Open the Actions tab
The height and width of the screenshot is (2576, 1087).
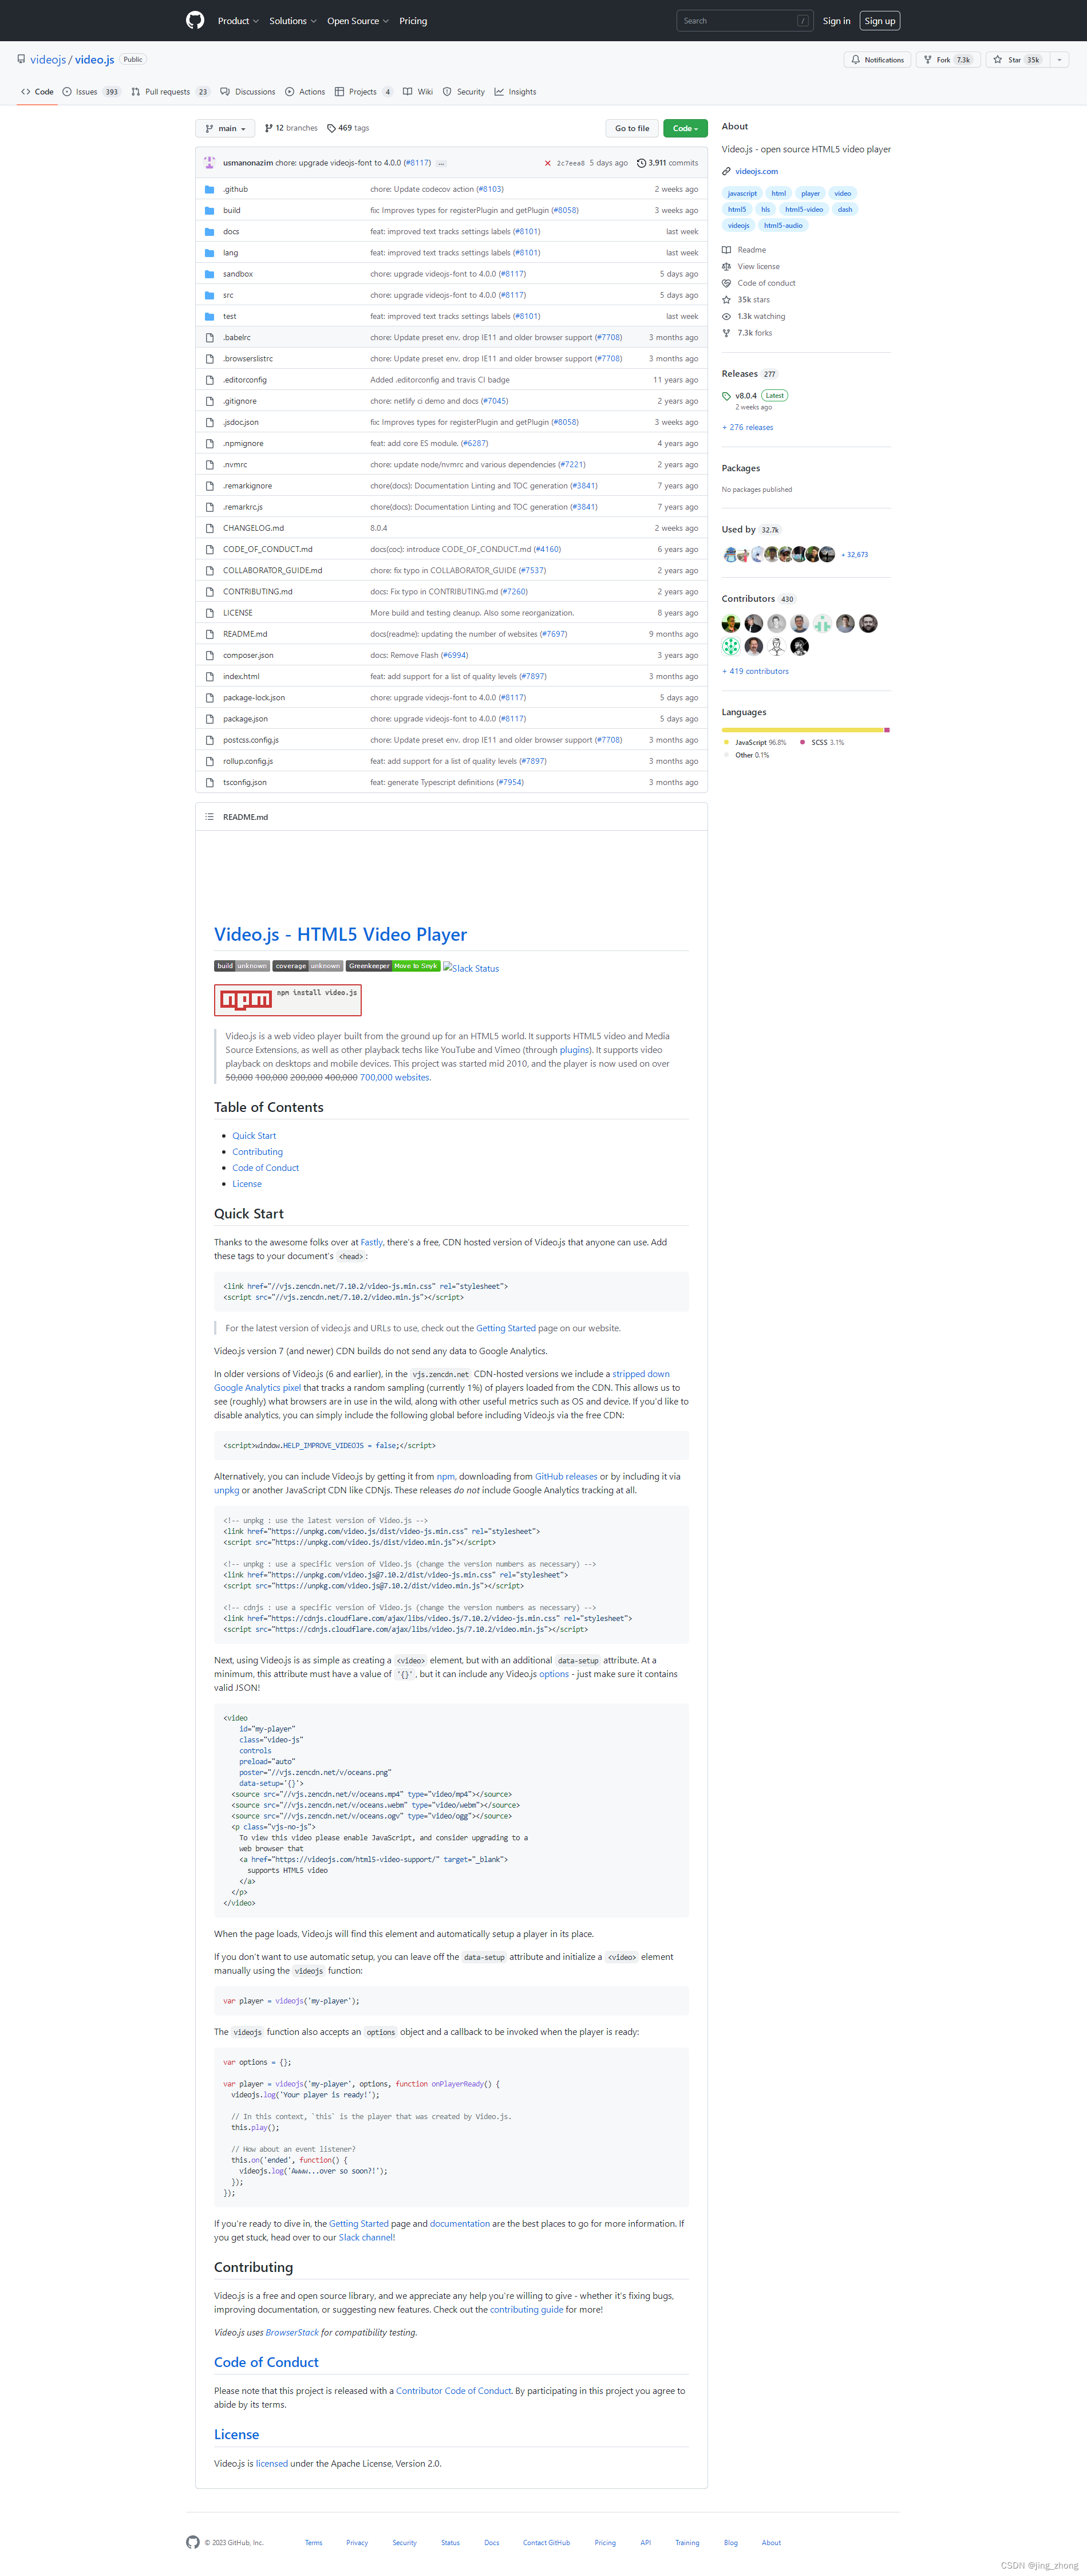(x=305, y=92)
